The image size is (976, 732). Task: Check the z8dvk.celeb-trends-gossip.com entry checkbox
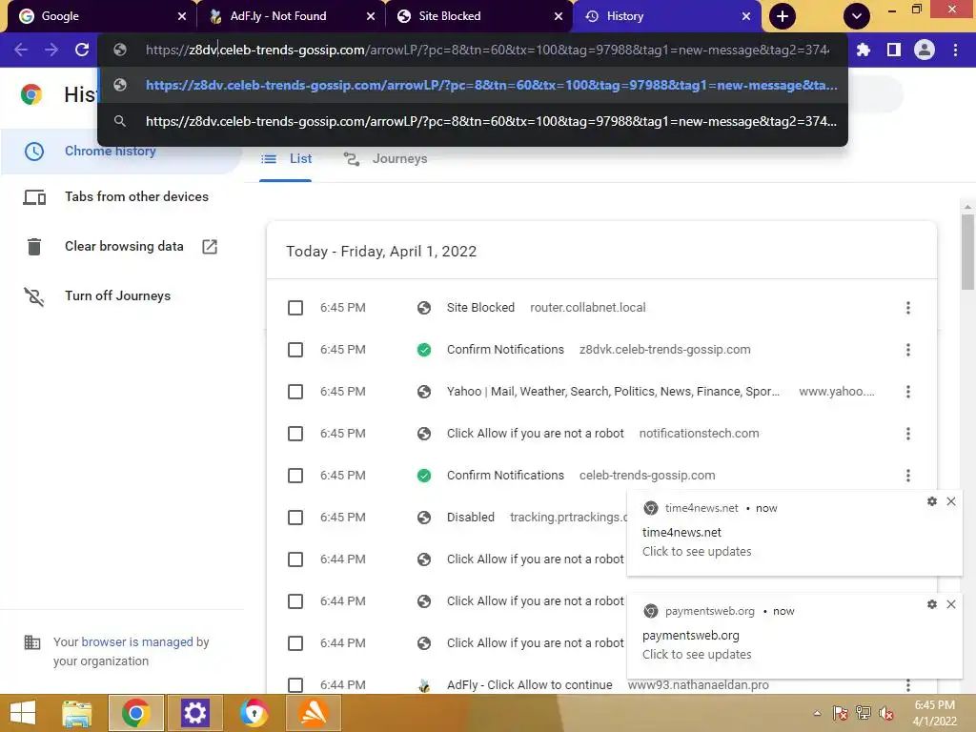[x=295, y=350]
